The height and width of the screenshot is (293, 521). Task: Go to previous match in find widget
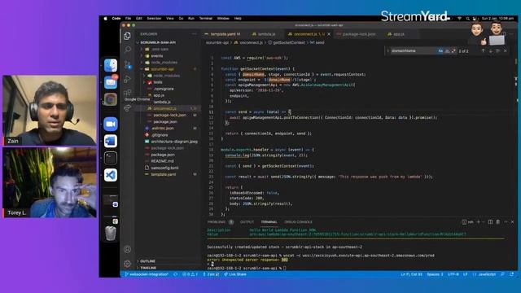coord(483,50)
